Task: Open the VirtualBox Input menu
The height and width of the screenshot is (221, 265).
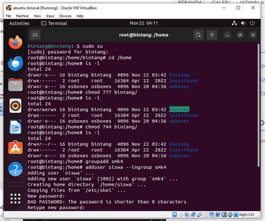Action: point(50,16)
